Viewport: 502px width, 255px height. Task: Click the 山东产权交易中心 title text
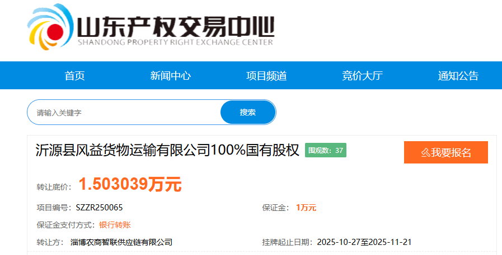pos(176,27)
